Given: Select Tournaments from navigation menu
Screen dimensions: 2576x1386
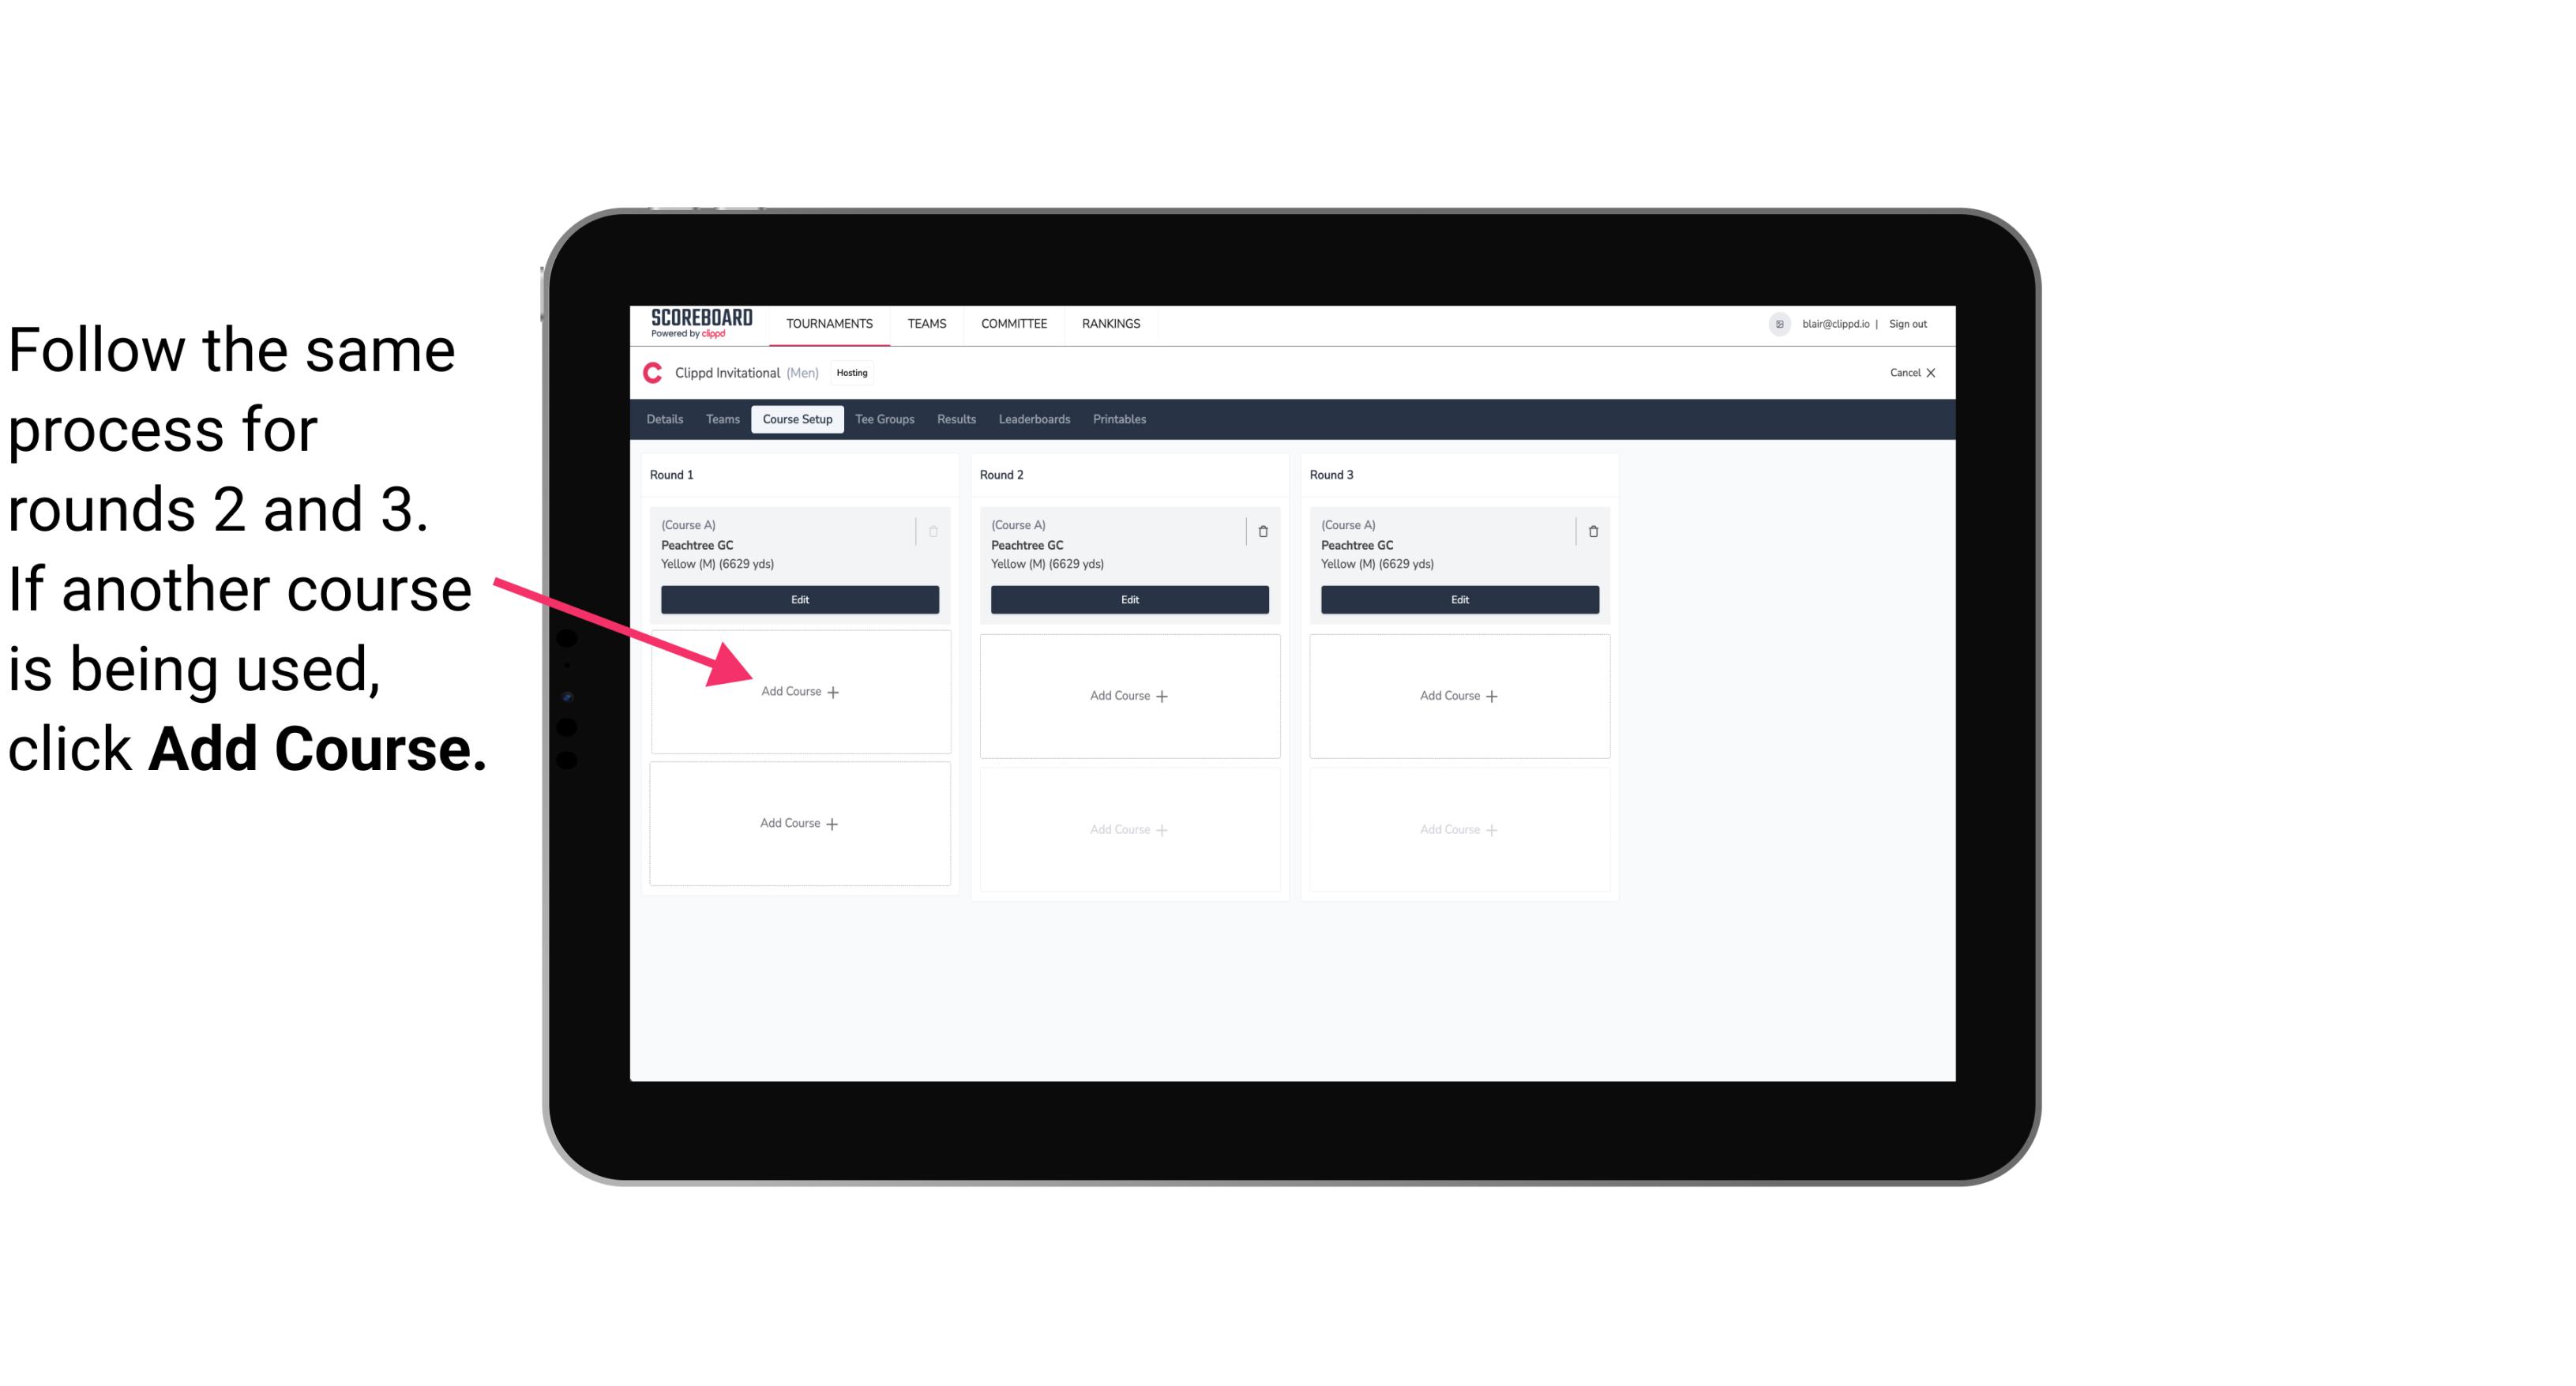Looking at the screenshot, I should (831, 322).
